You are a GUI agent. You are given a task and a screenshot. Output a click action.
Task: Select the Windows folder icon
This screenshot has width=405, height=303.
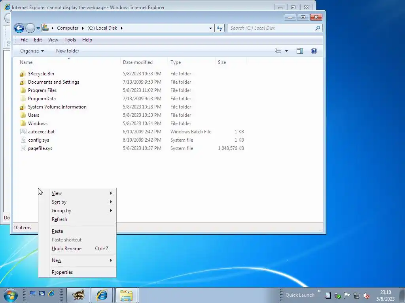click(x=23, y=123)
